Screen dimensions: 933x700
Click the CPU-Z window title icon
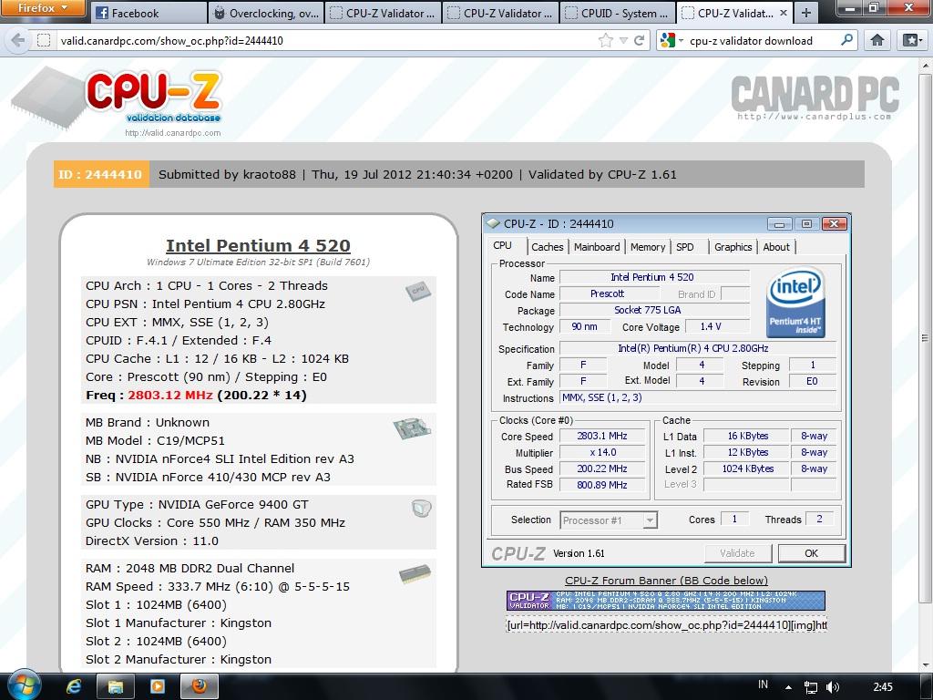(x=493, y=224)
